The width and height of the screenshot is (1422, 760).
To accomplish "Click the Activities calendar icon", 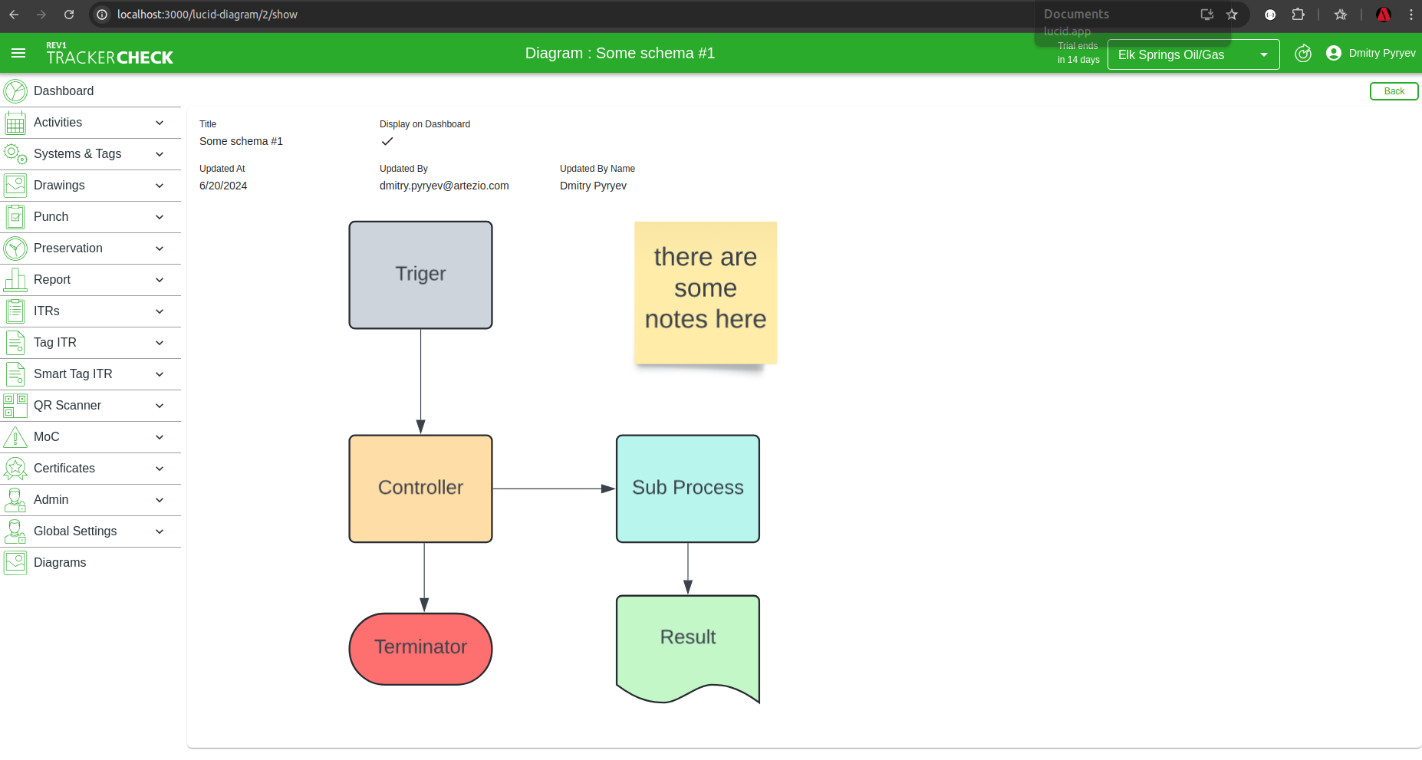I will (x=15, y=123).
